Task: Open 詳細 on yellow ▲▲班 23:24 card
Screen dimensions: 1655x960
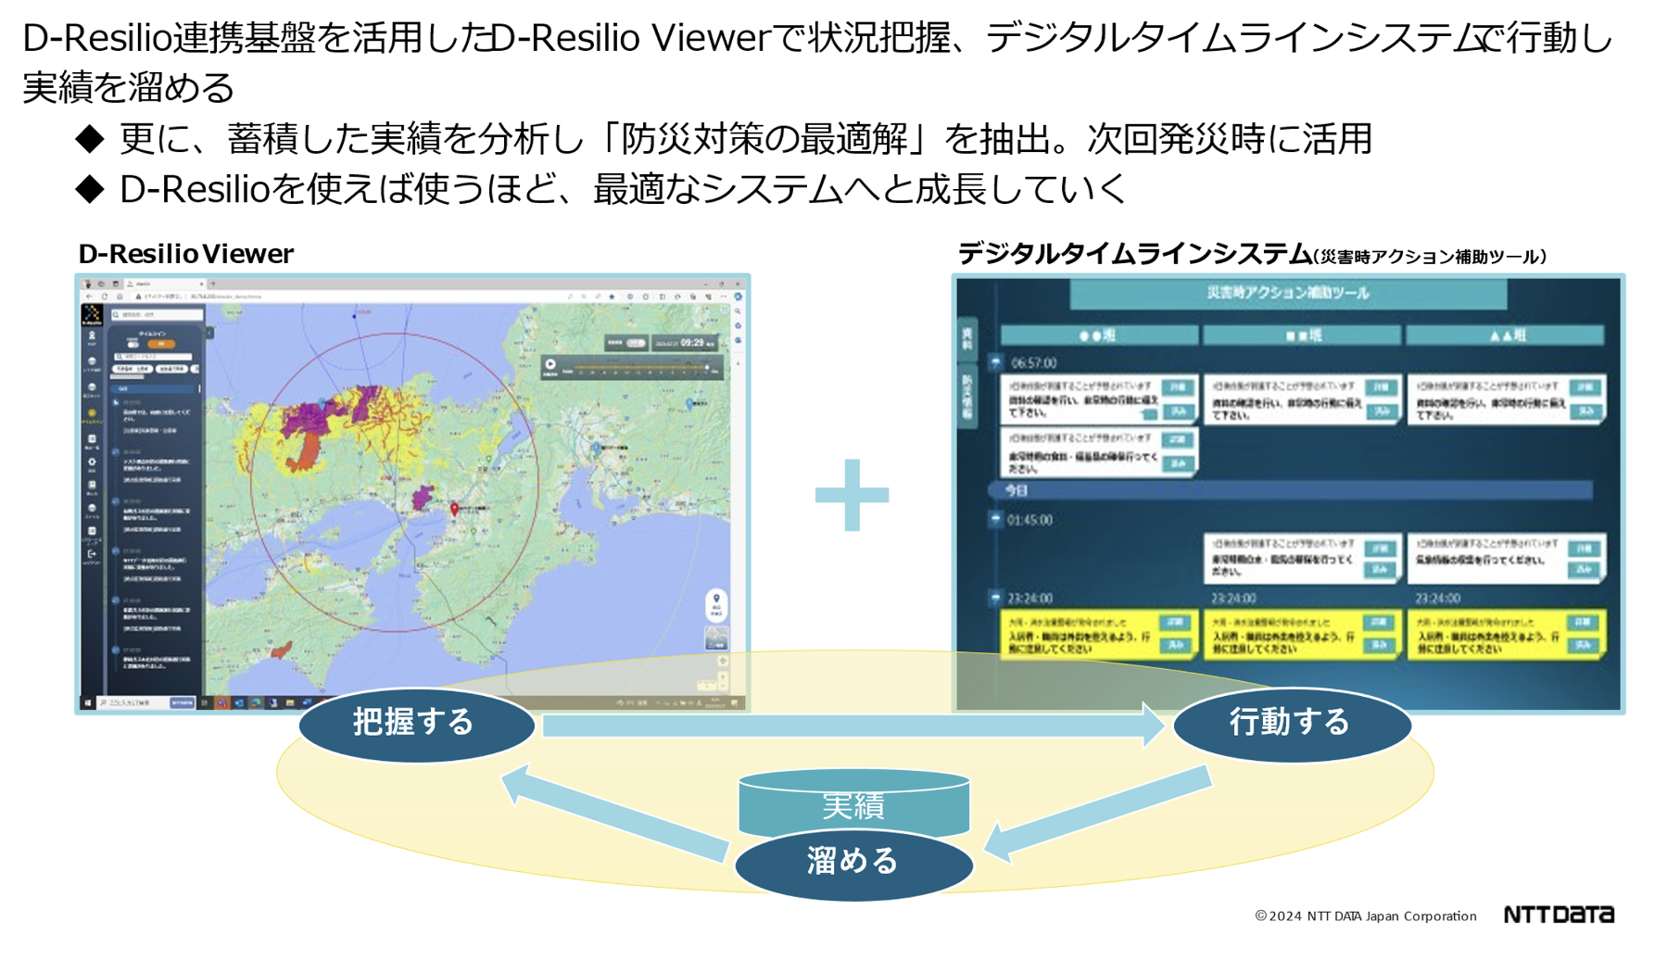Action: [1584, 622]
